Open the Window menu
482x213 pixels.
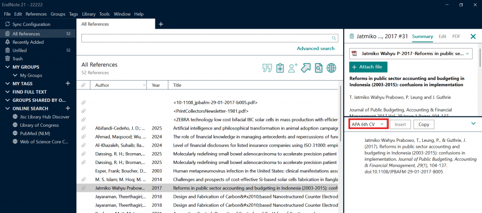pyautogui.click(x=122, y=14)
